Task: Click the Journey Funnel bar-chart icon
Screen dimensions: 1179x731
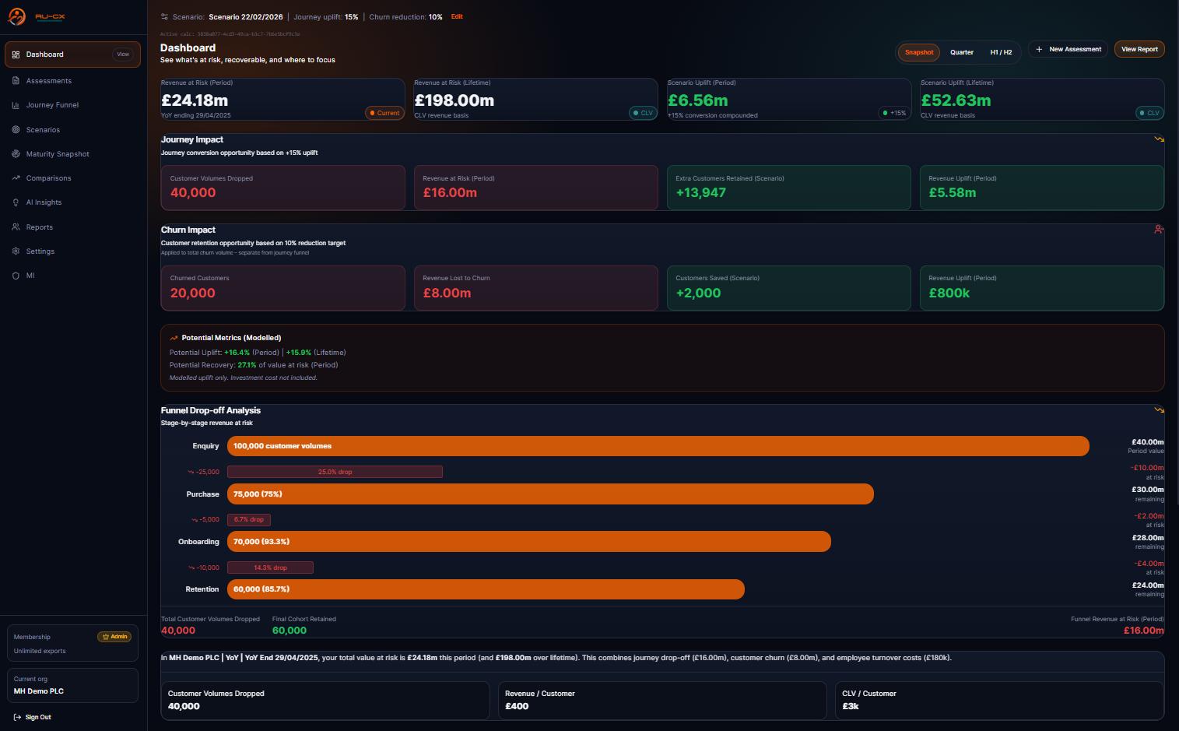Action: [16, 105]
